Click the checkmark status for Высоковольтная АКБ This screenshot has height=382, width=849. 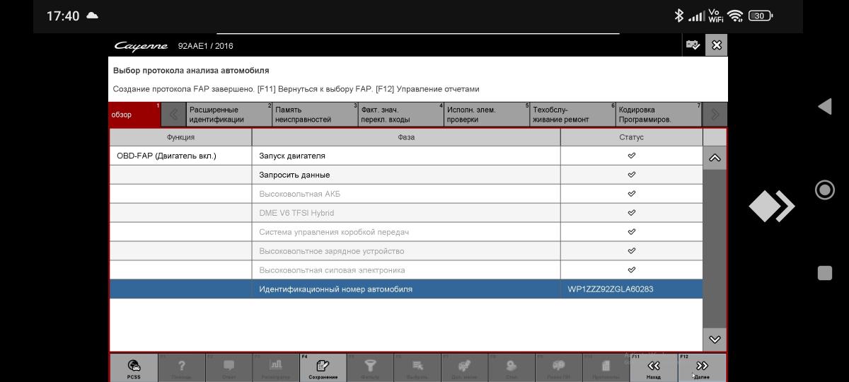pyautogui.click(x=631, y=194)
